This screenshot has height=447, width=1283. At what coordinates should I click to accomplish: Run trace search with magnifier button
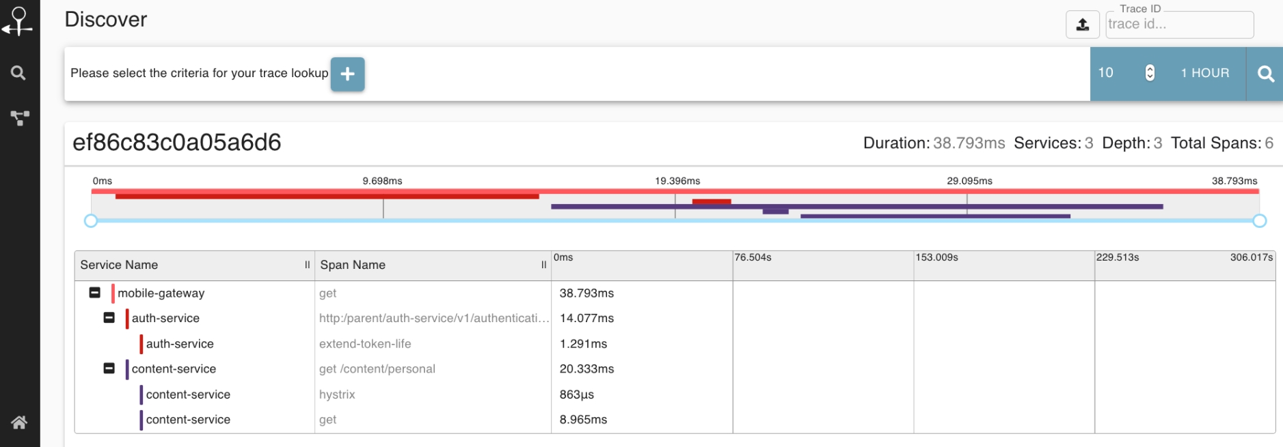tap(1265, 74)
